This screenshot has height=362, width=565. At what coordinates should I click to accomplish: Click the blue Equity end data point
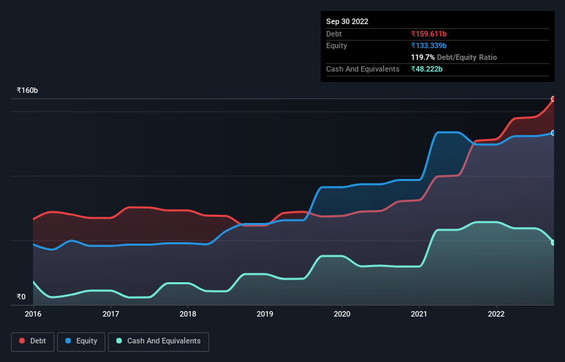[x=553, y=133]
